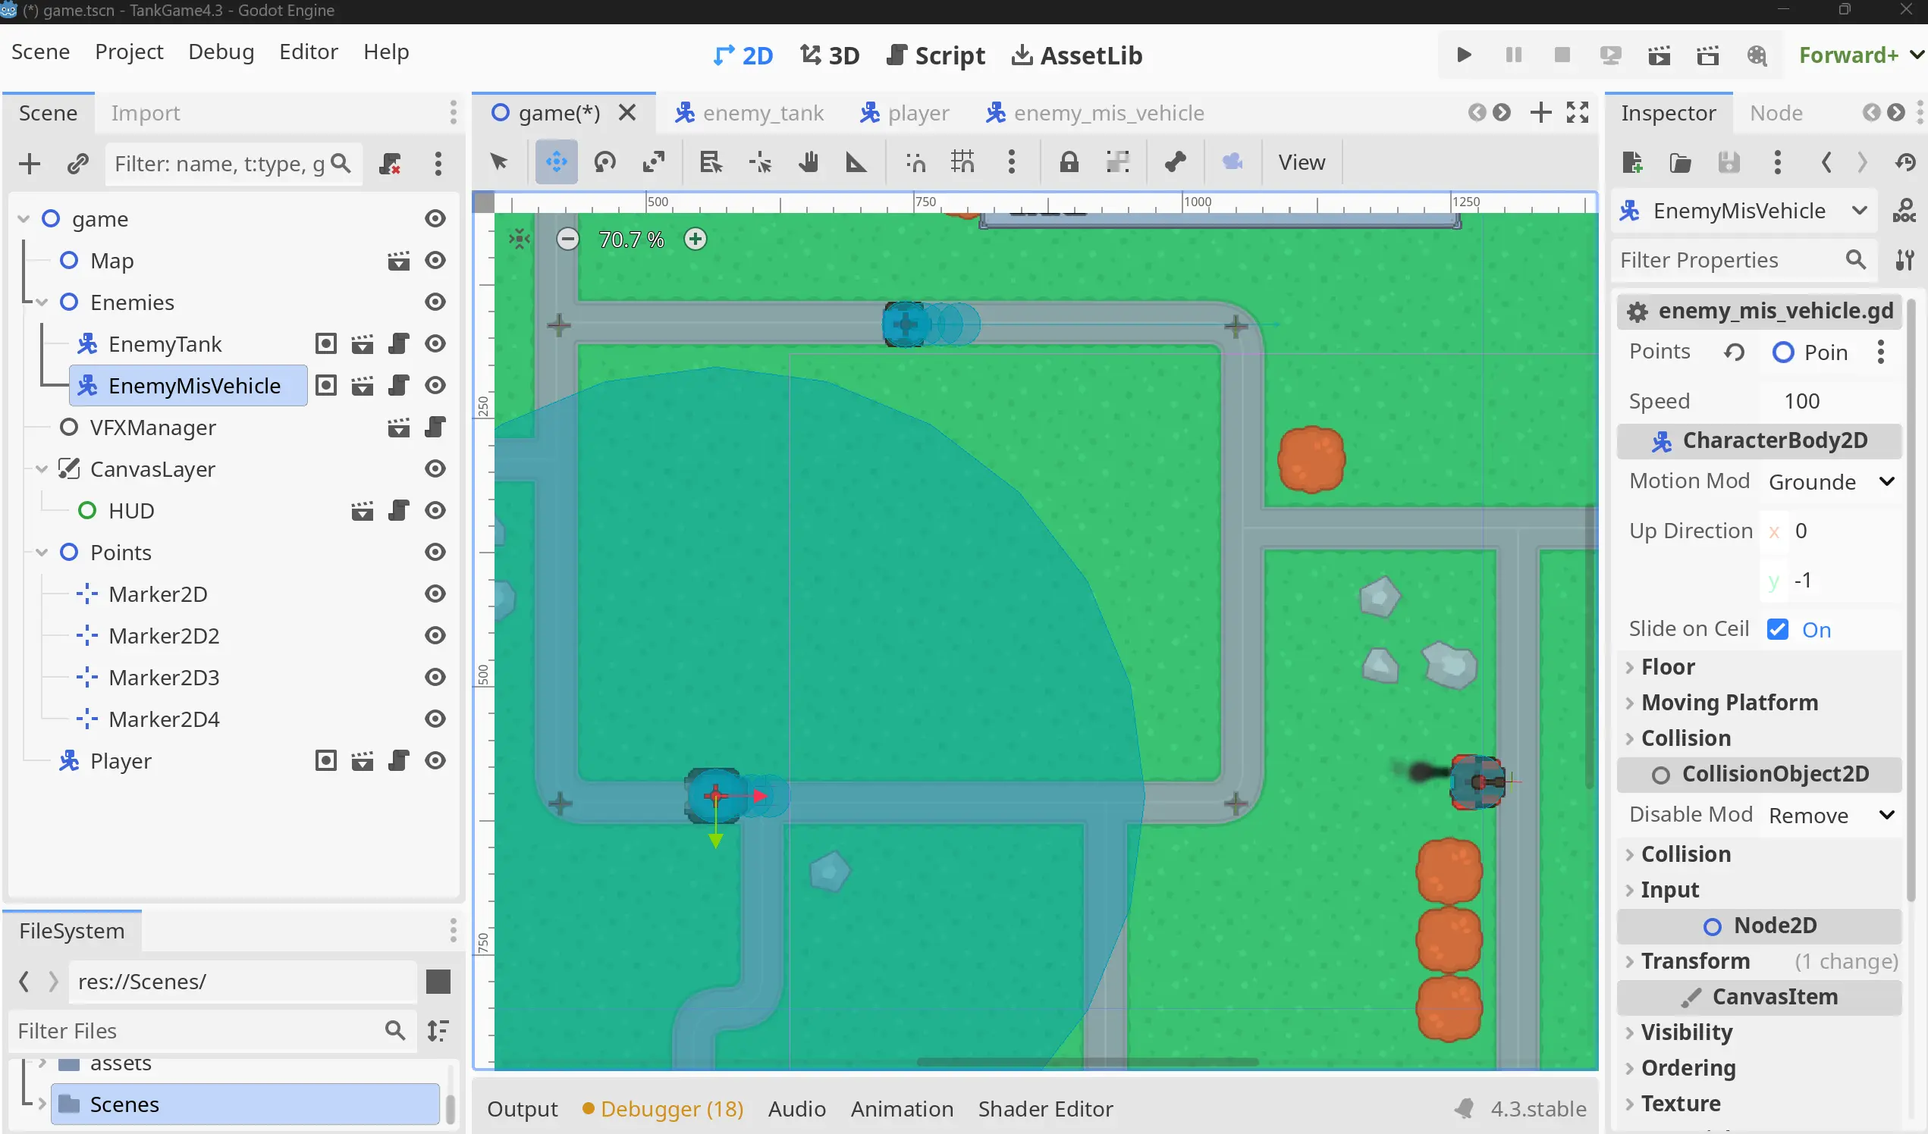Screen dimensions: 1928x1134
Task: Open the Disable Mode dropdown
Action: [x=1832, y=815]
